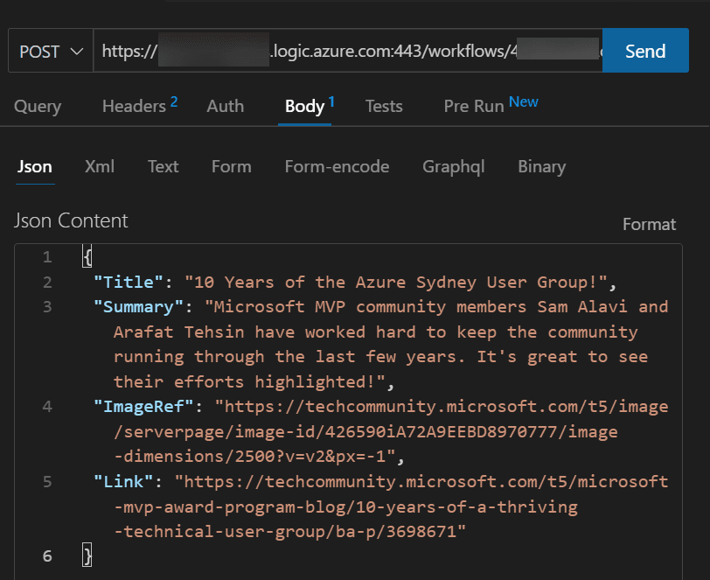Image resolution: width=710 pixels, height=580 pixels.
Task: Click the "Summary" key in the JSON editor
Action: (144, 307)
